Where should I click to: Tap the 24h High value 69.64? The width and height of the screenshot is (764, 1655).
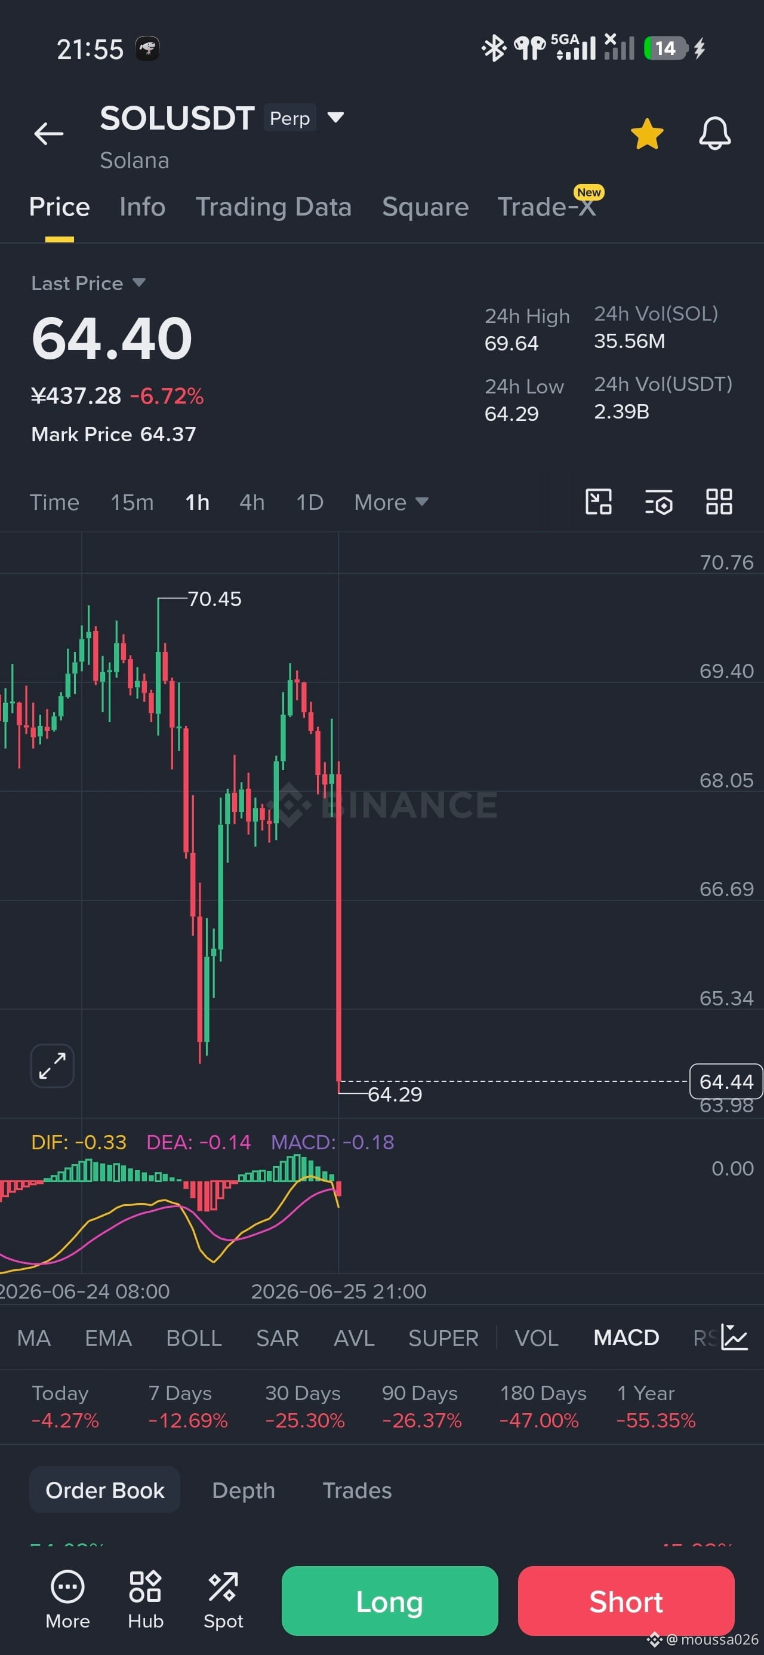tap(512, 344)
